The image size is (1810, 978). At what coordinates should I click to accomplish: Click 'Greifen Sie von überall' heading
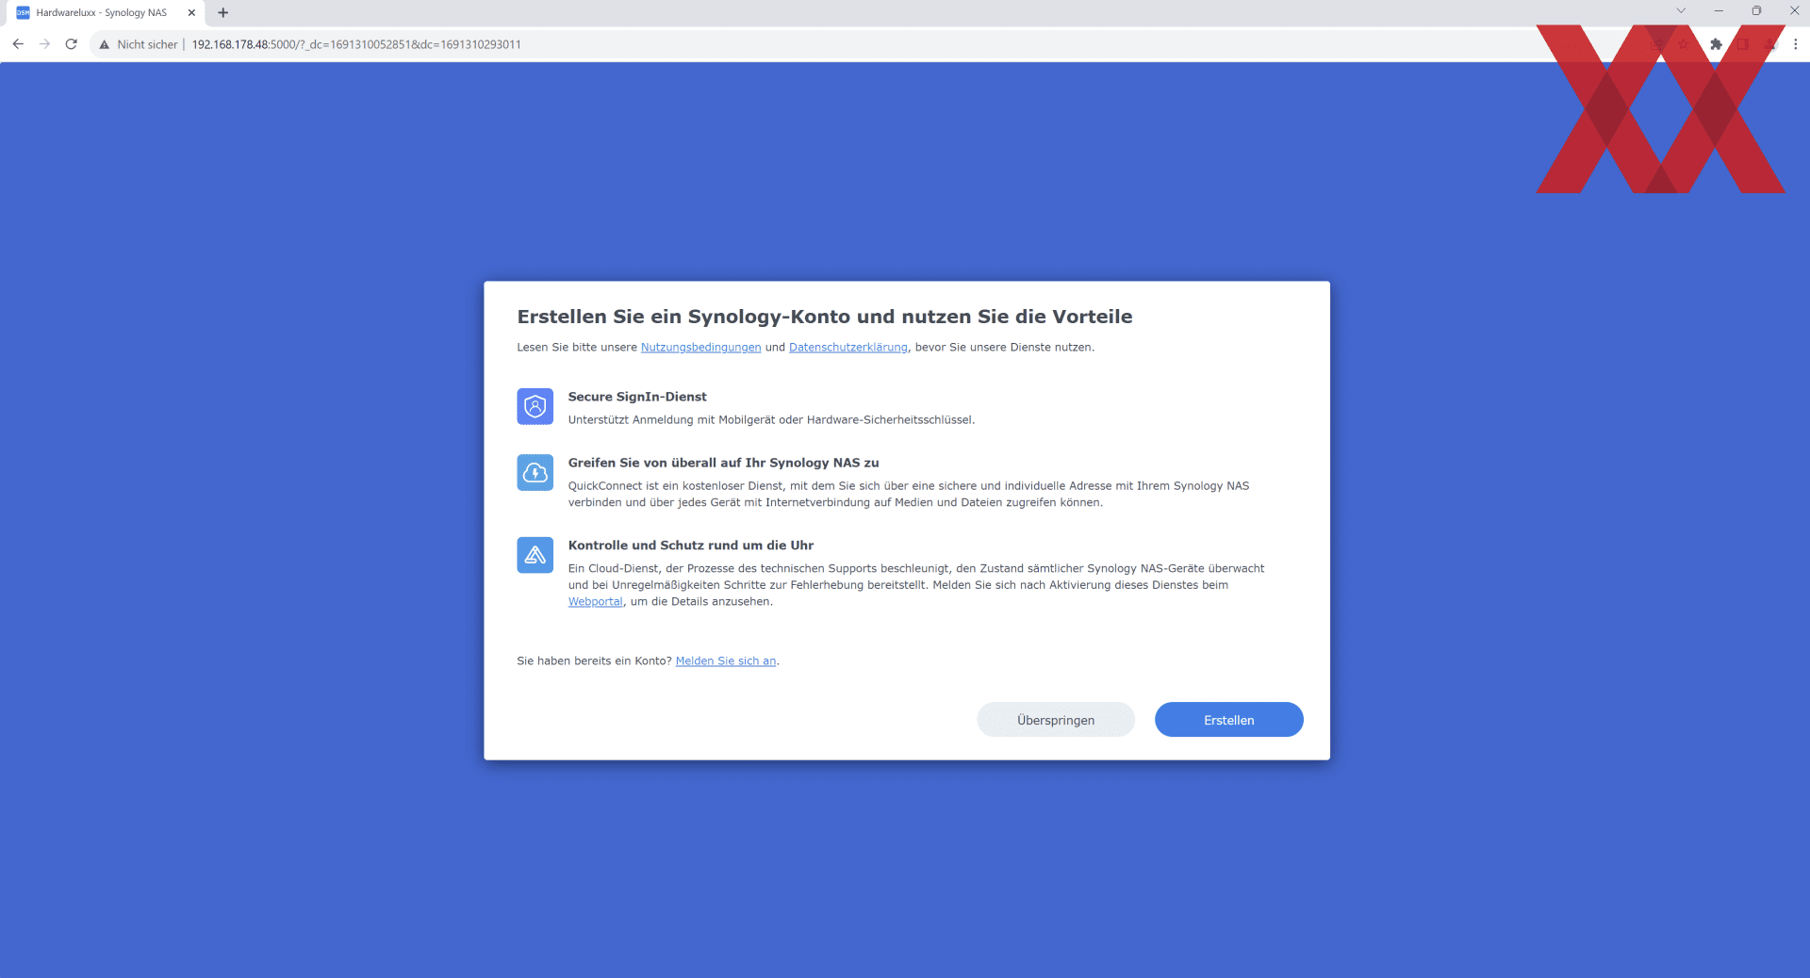point(723,463)
